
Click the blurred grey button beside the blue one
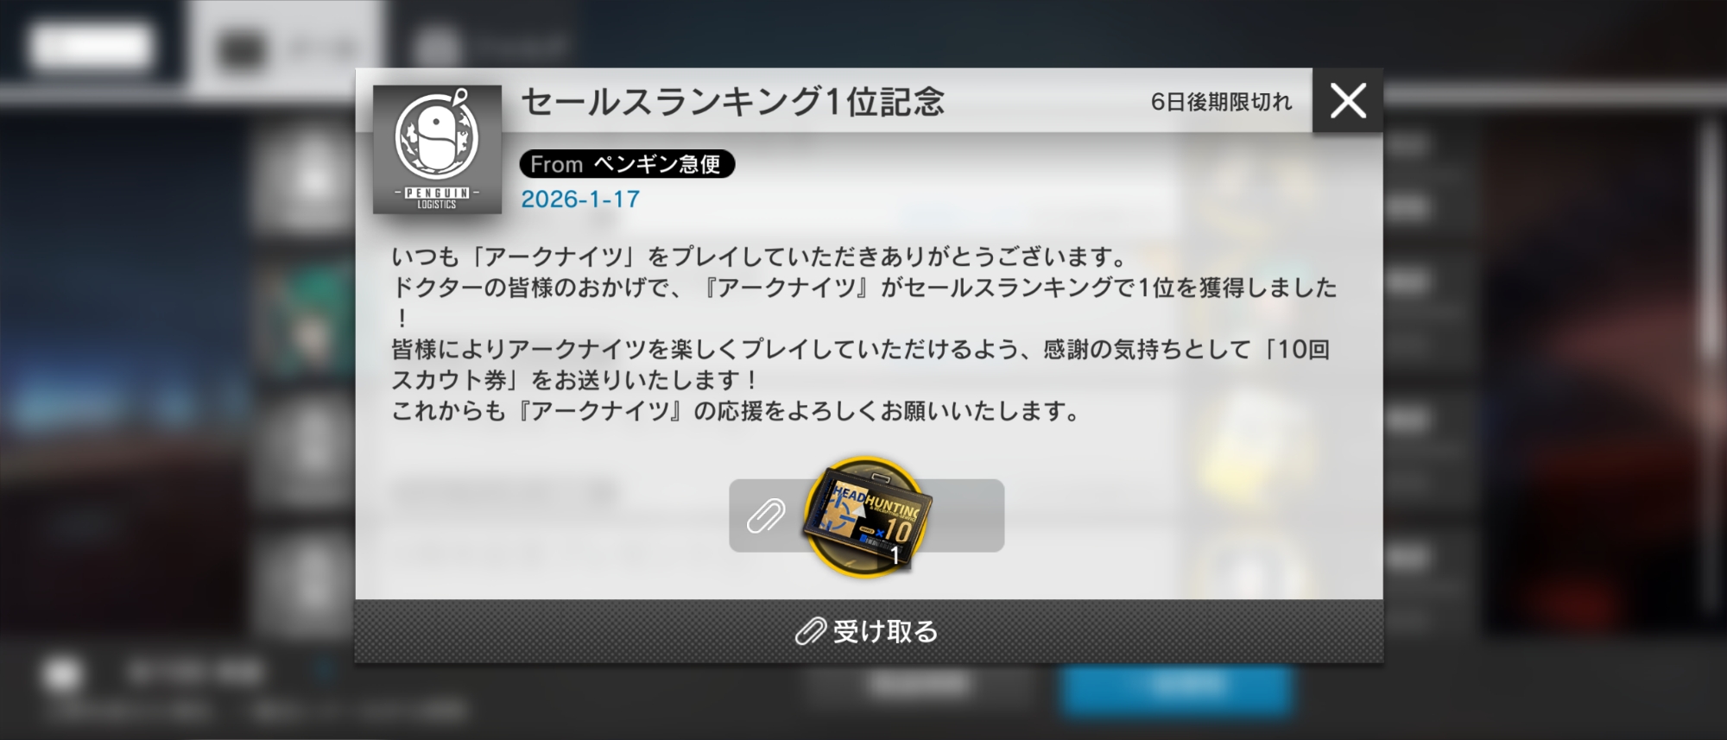point(920,687)
